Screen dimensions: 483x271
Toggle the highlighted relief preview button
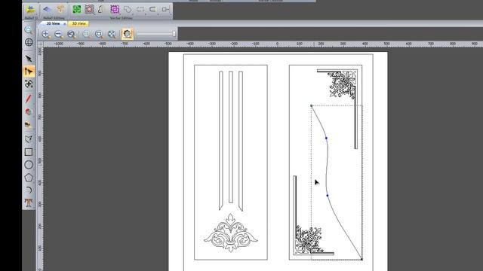click(128, 34)
